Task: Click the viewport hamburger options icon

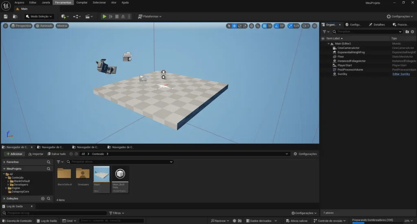Action: [6, 26]
